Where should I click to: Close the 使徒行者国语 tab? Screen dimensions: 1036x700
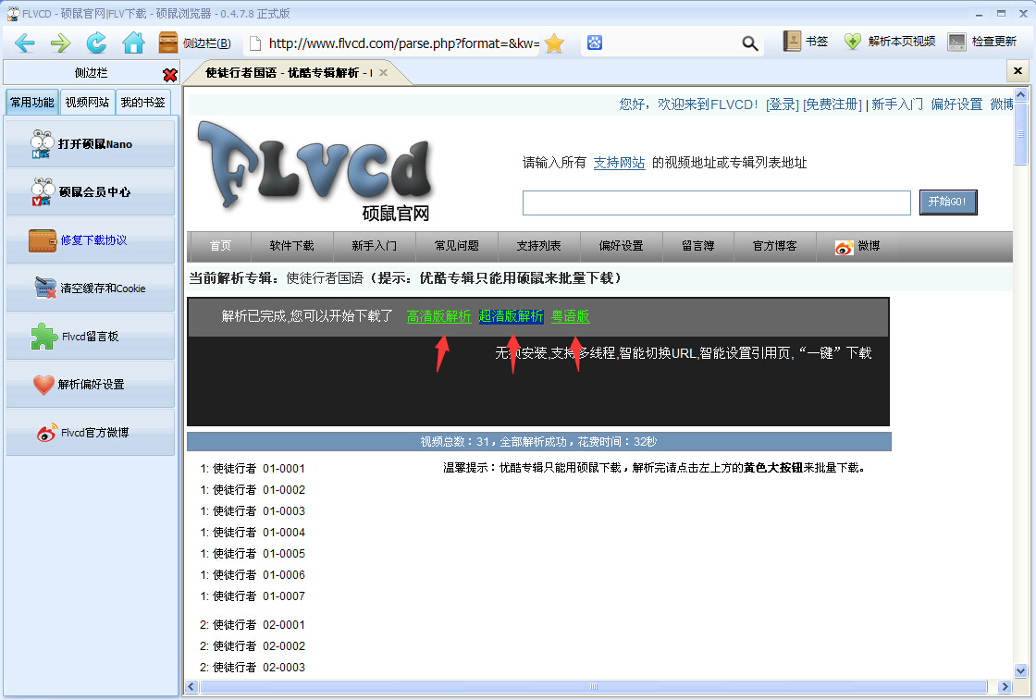coord(383,73)
